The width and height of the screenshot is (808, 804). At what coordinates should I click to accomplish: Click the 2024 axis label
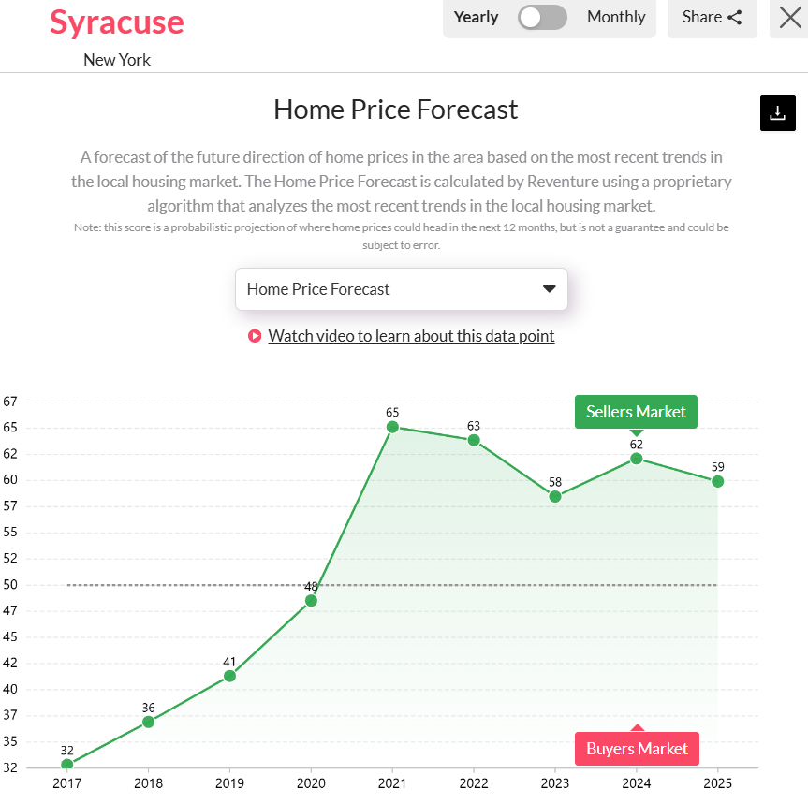pyautogui.click(x=636, y=783)
